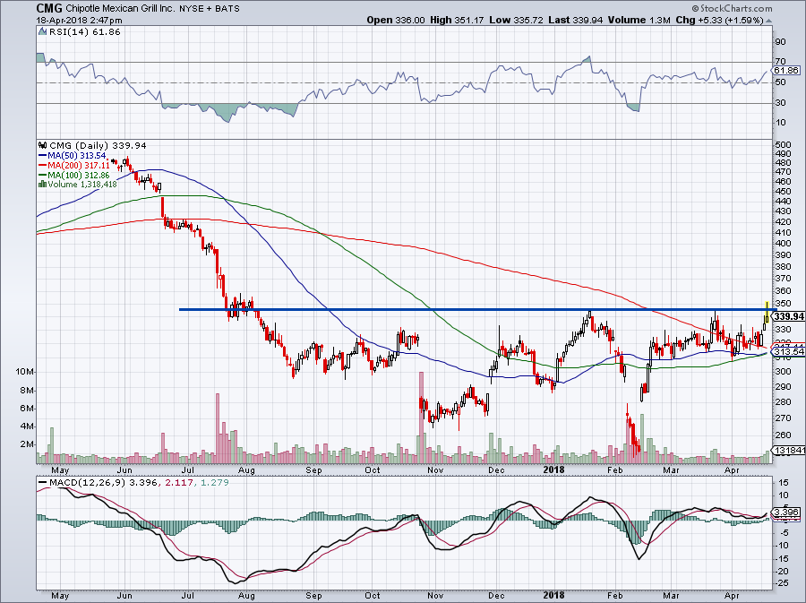Click the Mar label beneath the MACD panel
The width and height of the screenshot is (806, 603).
click(x=670, y=596)
